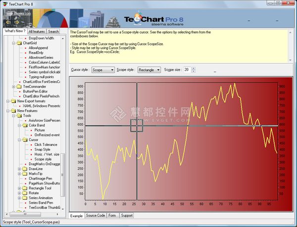Click the forward arrow icon in banner

tap(17, 22)
